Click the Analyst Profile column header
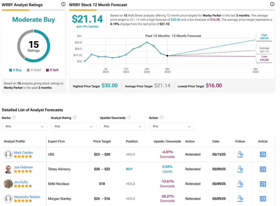This screenshot has width=280, height=206. point(14,142)
